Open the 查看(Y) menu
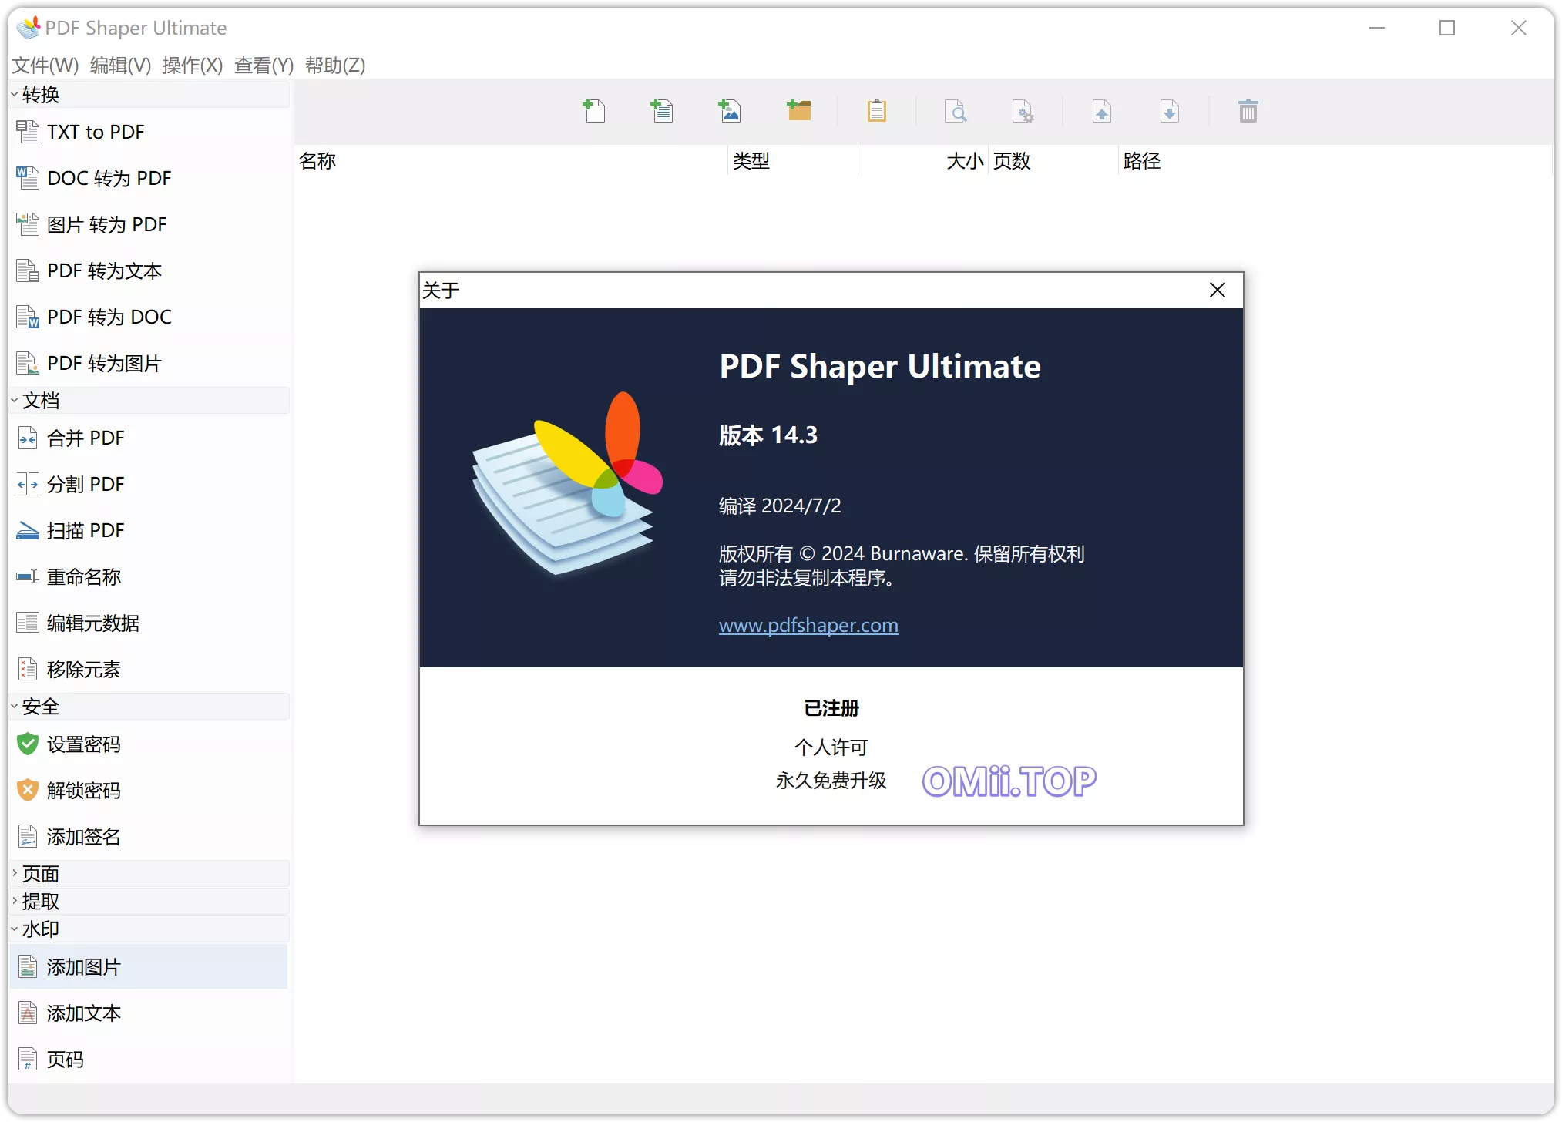This screenshot has width=1562, height=1122. pyautogui.click(x=264, y=66)
